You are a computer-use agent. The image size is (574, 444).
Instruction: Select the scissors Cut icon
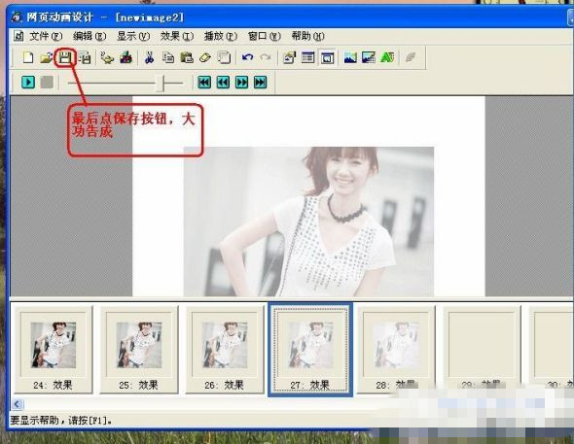(149, 57)
